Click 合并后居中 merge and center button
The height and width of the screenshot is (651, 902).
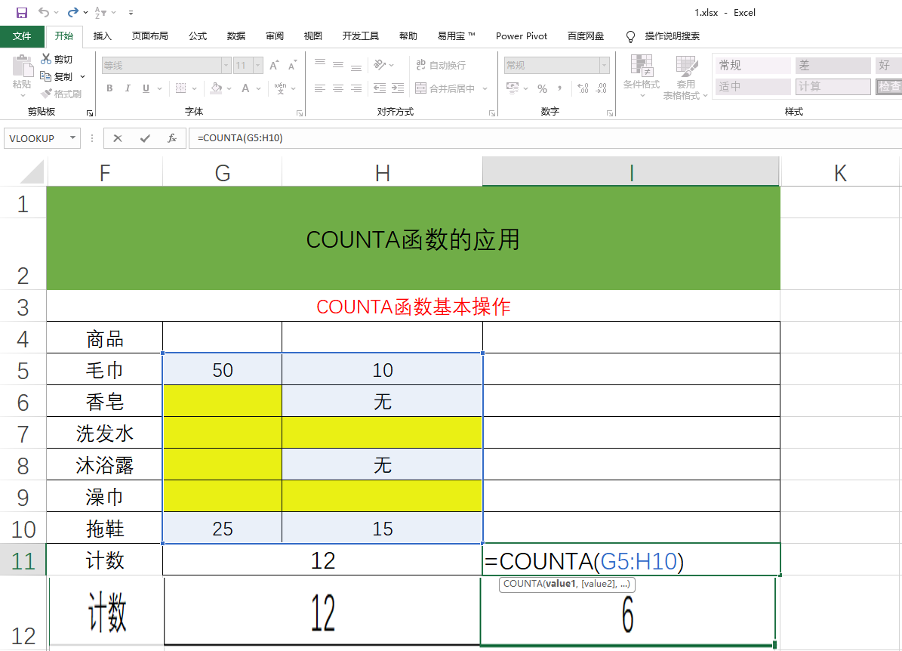[445, 88]
